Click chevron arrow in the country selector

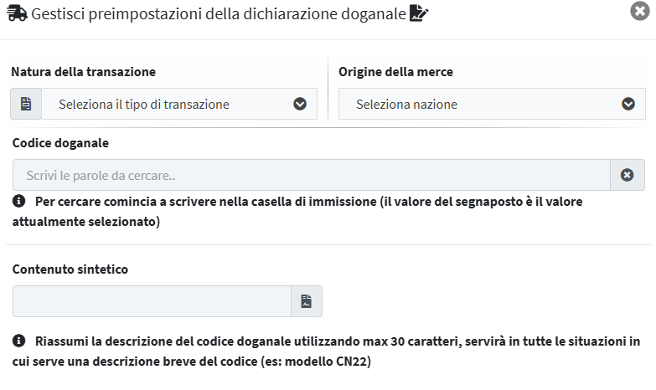click(628, 104)
